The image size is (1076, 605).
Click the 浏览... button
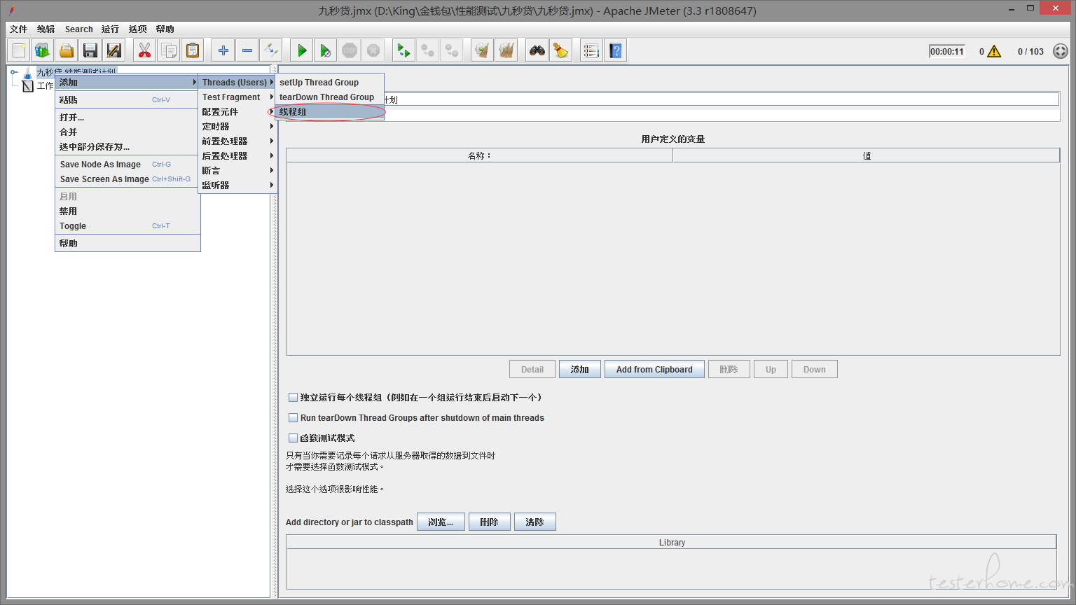pyautogui.click(x=441, y=522)
